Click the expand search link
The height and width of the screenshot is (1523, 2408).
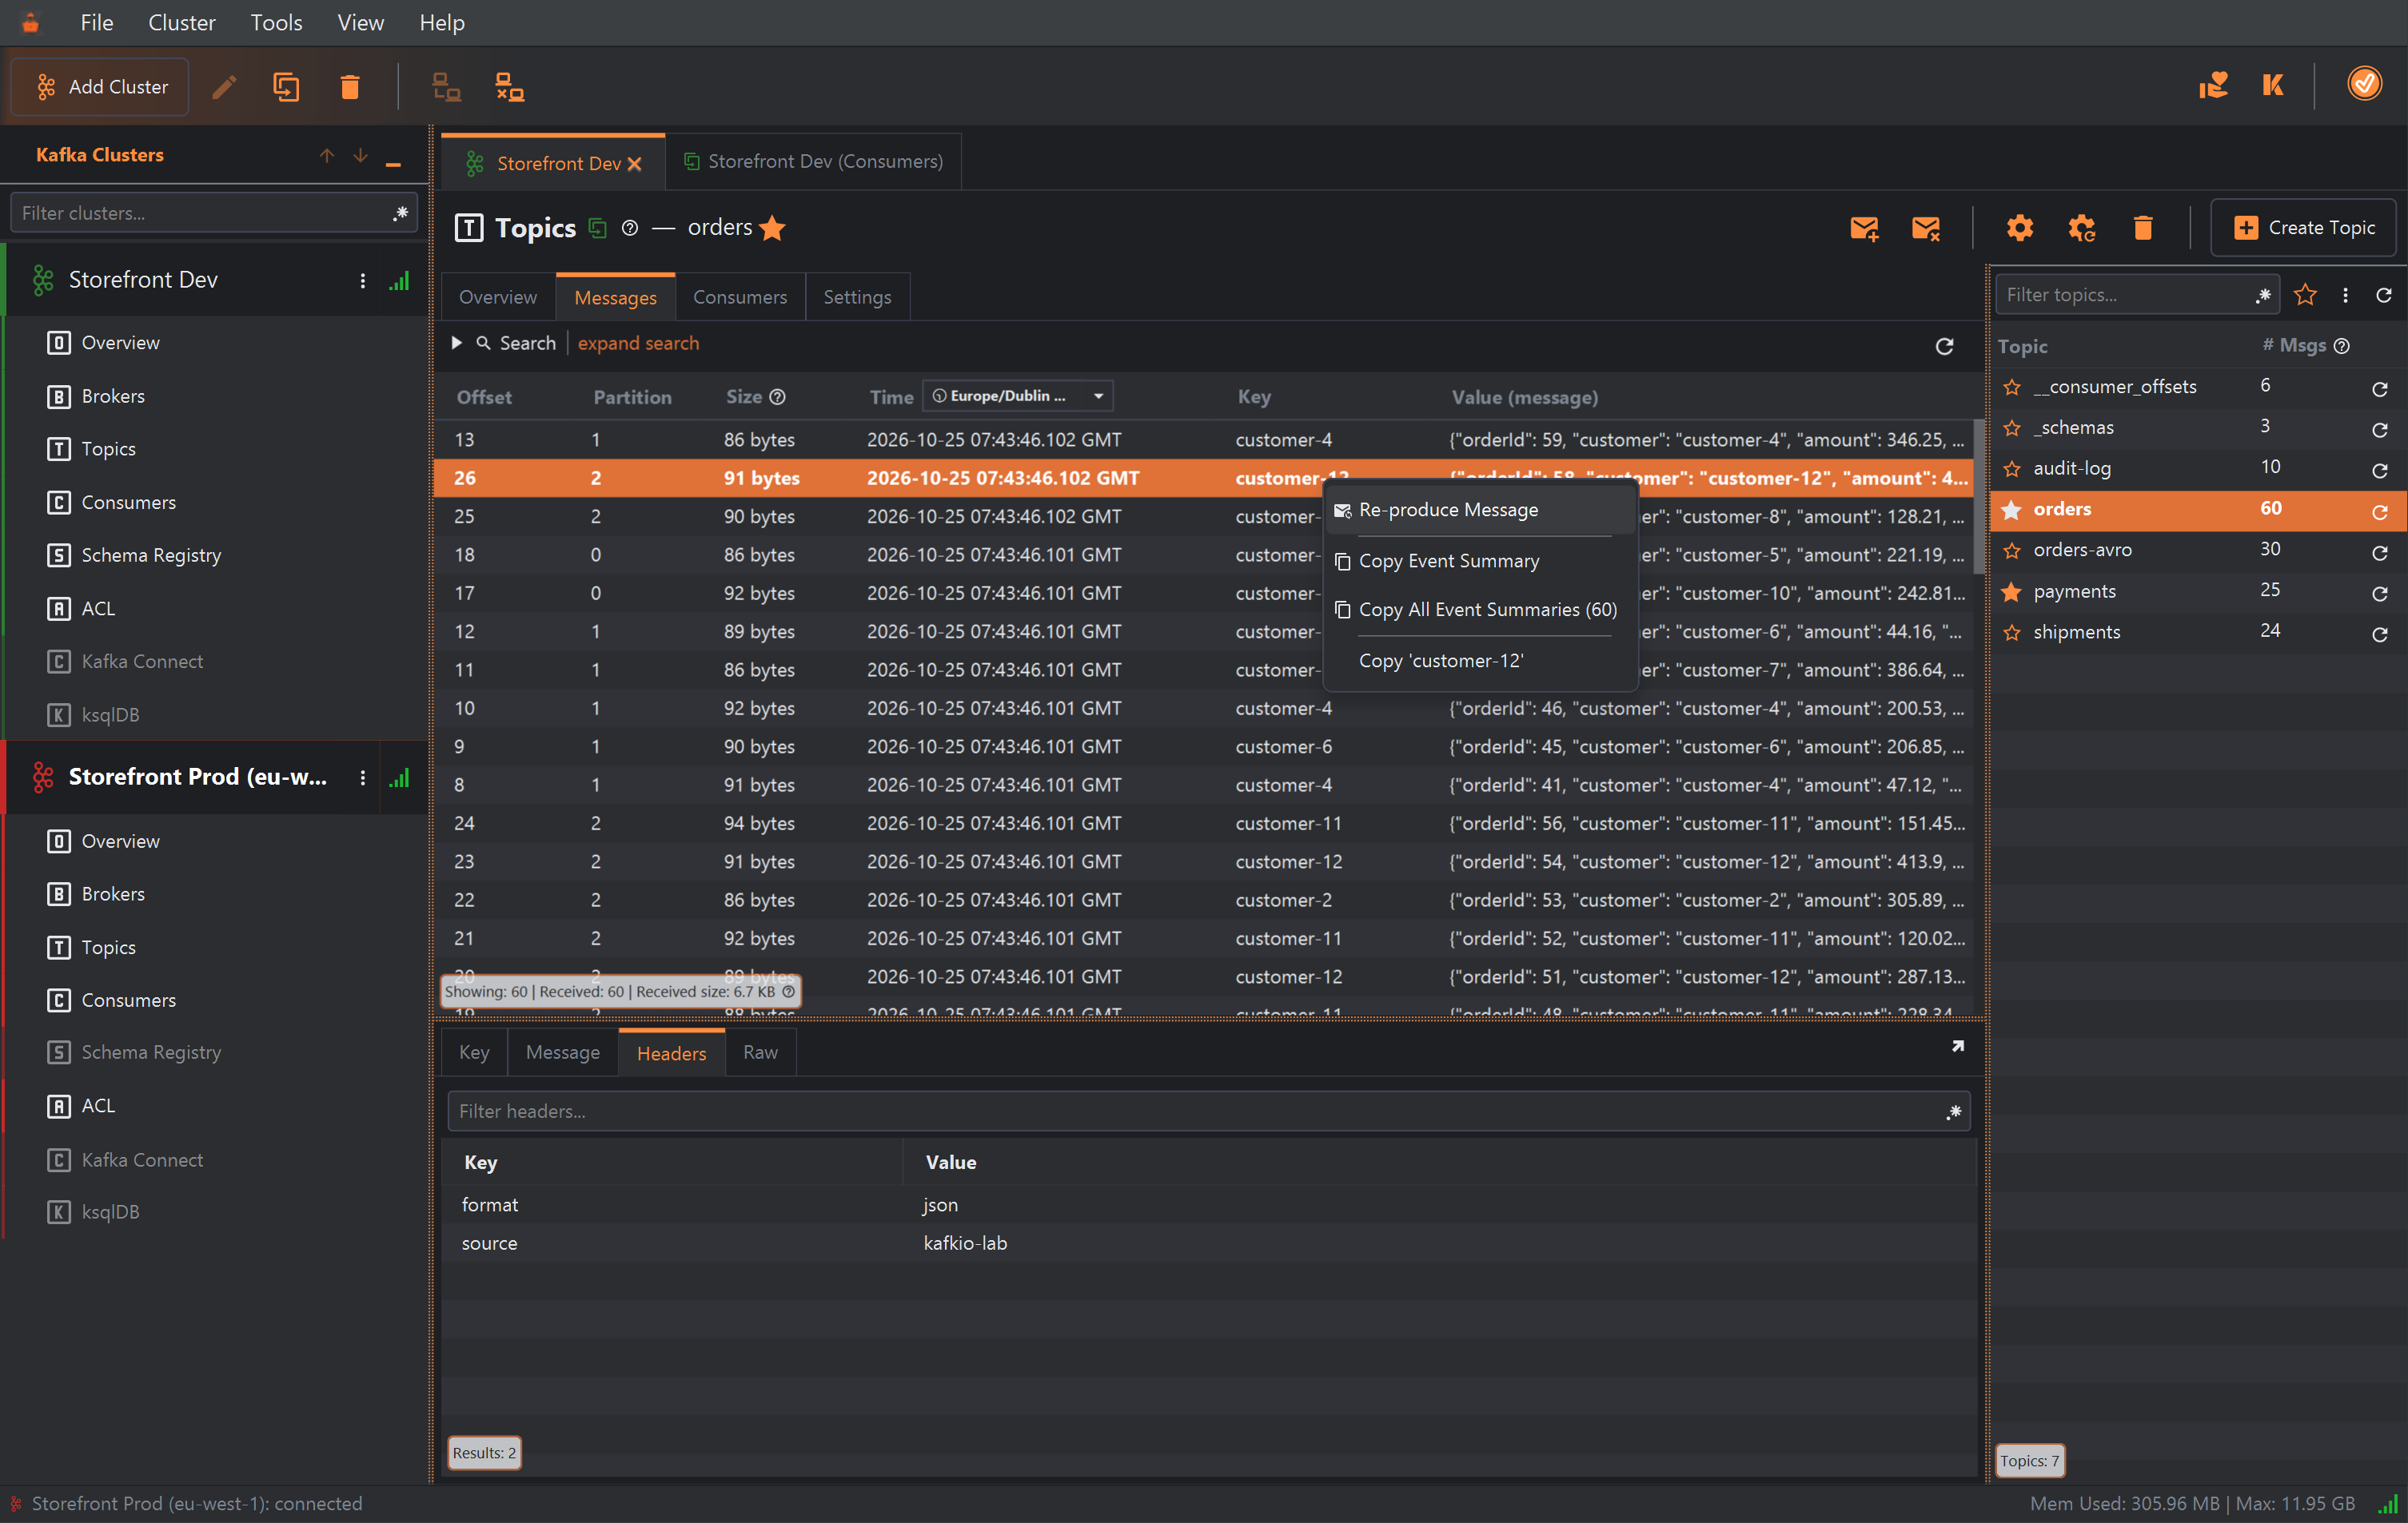pos(638,343)
